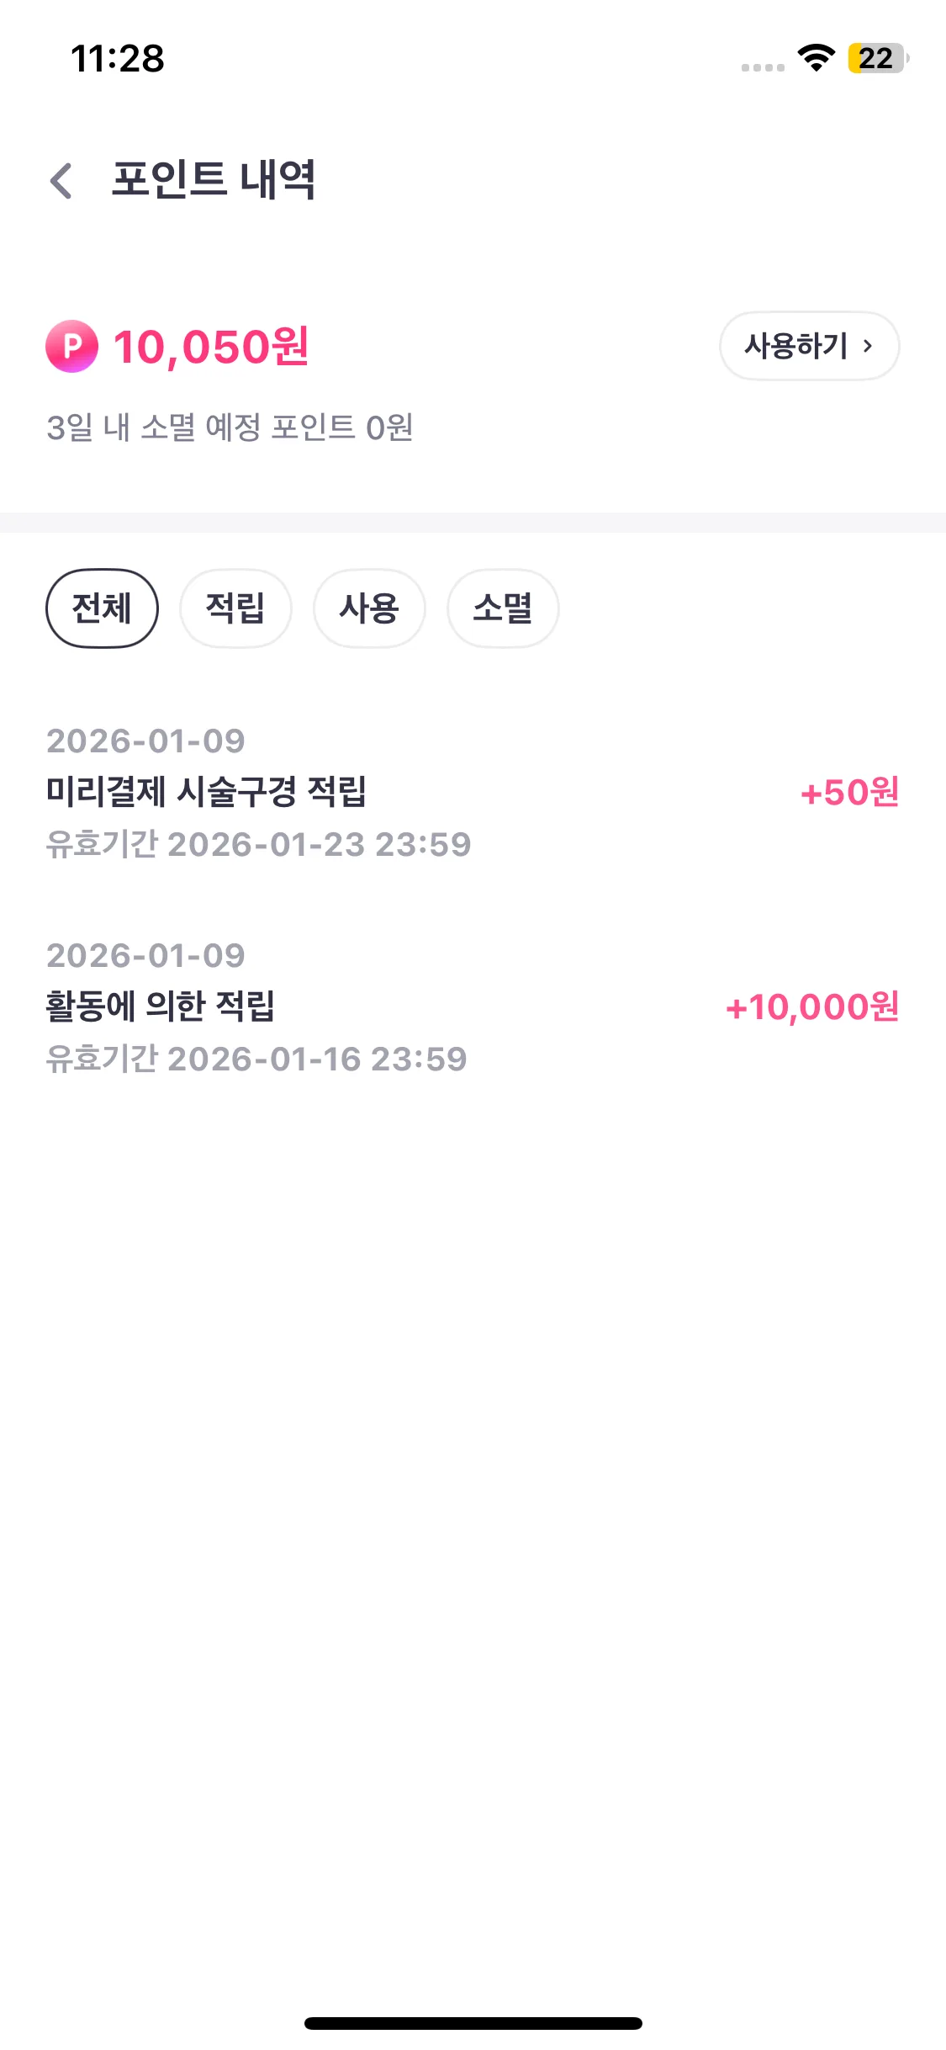Viewport: 946px width, 2050px height.
Task: Tap the home indicator bar
Action: [473, 2023]
